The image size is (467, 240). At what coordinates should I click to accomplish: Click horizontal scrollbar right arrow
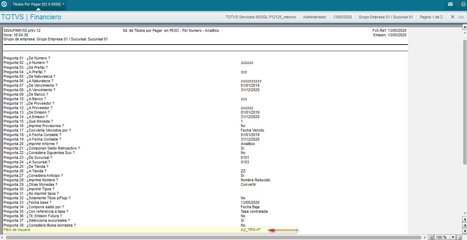[424, 237]
